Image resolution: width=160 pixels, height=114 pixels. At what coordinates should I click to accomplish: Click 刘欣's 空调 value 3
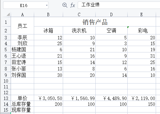tap(112, 43)
